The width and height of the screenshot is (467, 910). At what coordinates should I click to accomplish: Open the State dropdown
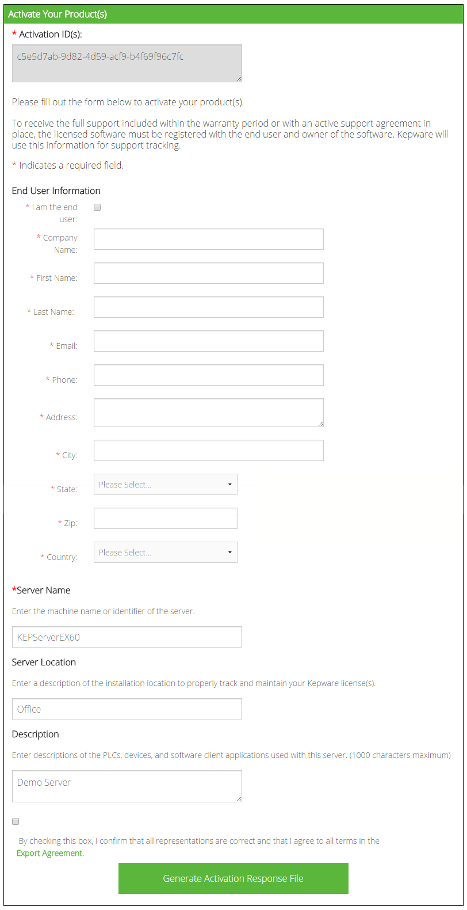166,485
